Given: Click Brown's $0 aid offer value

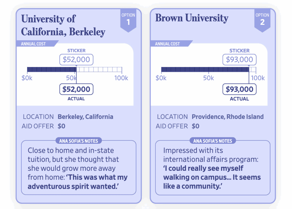Looking at the screenshot, I should click(196, 126).
